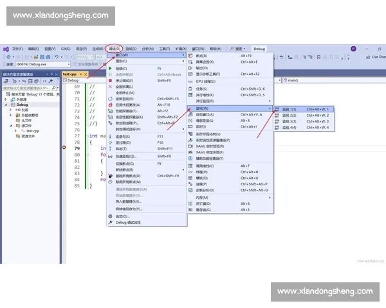This screenshot has height=308, width=386.
Task: Click the Disable All Breakpoints icon
Action: [x=110, y=182]
